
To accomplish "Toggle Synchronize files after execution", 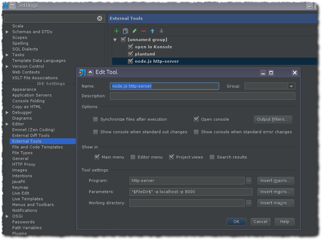I will tap(95, 119).
